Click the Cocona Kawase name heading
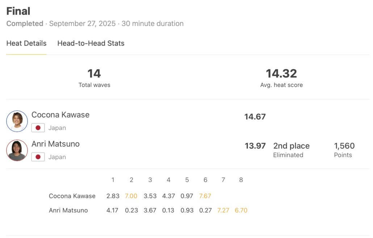 (60, 115)
